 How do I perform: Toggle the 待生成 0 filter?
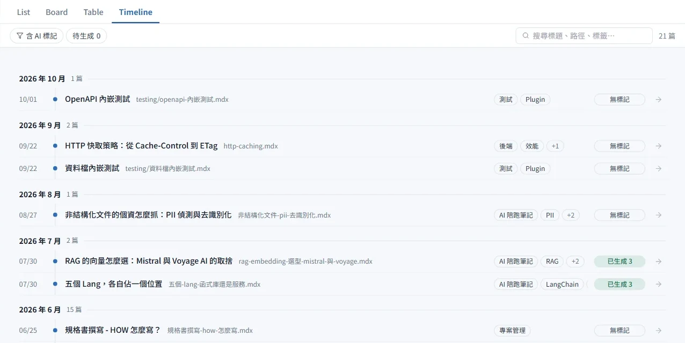86,36
